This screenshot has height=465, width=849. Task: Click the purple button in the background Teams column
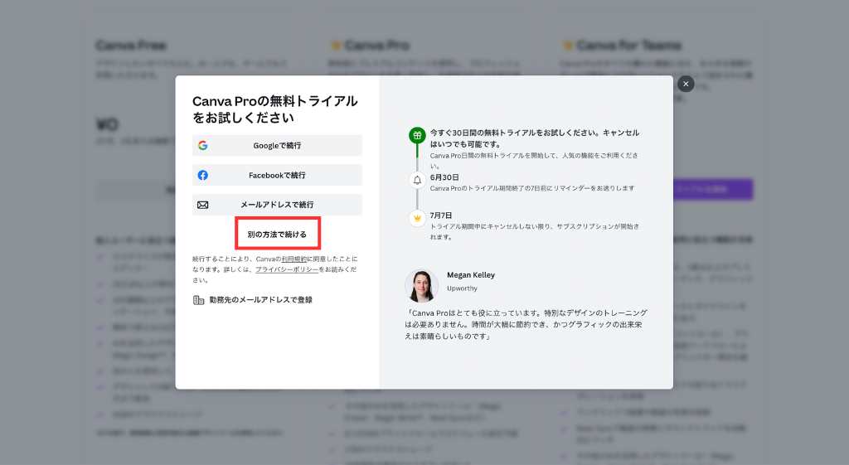click(712, 190)
